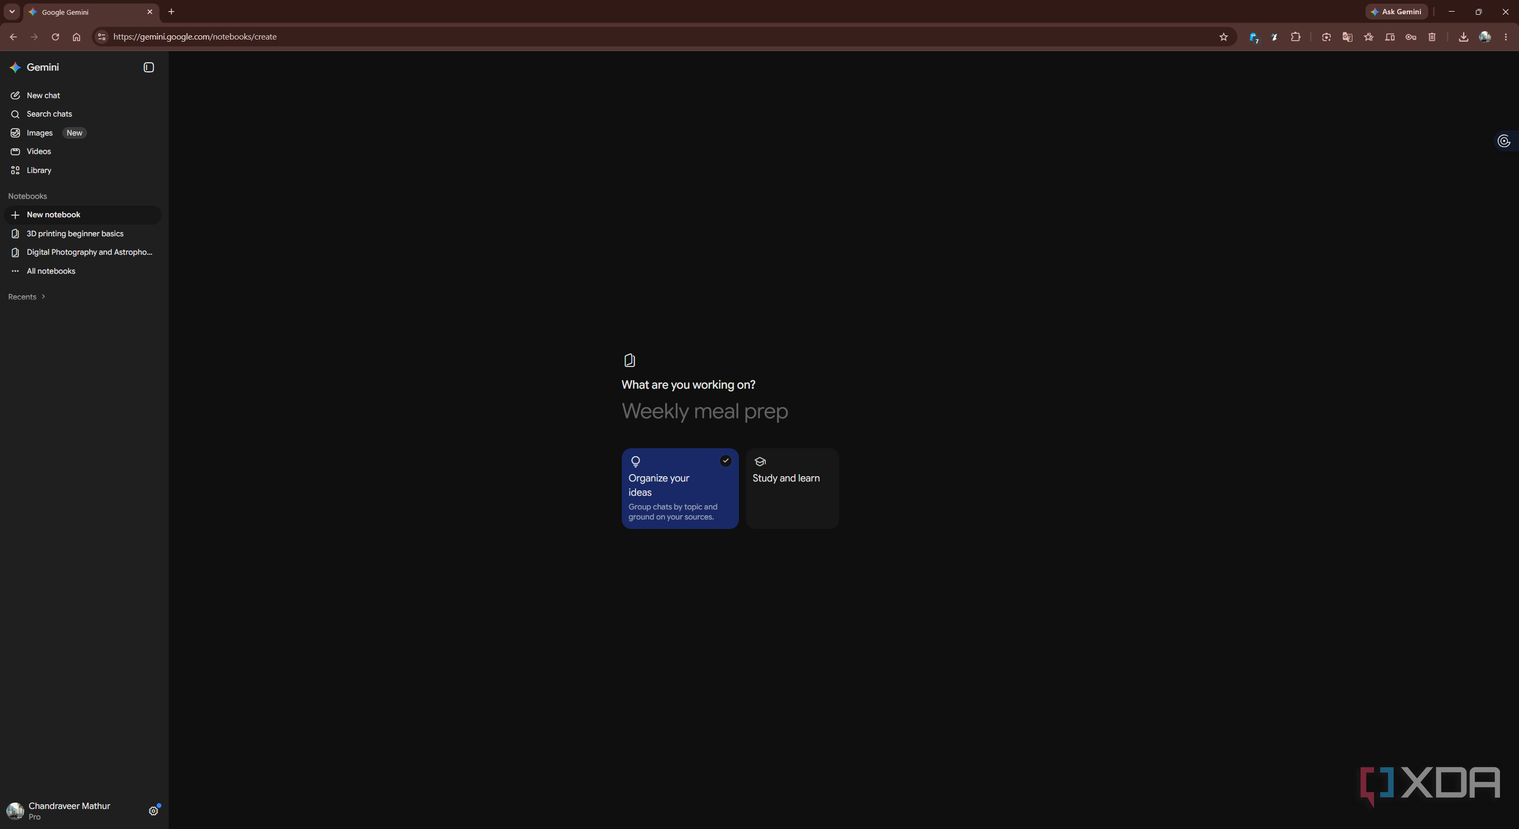Expand the Recents section
This screenshot has width=1519, height=829.
27,296
